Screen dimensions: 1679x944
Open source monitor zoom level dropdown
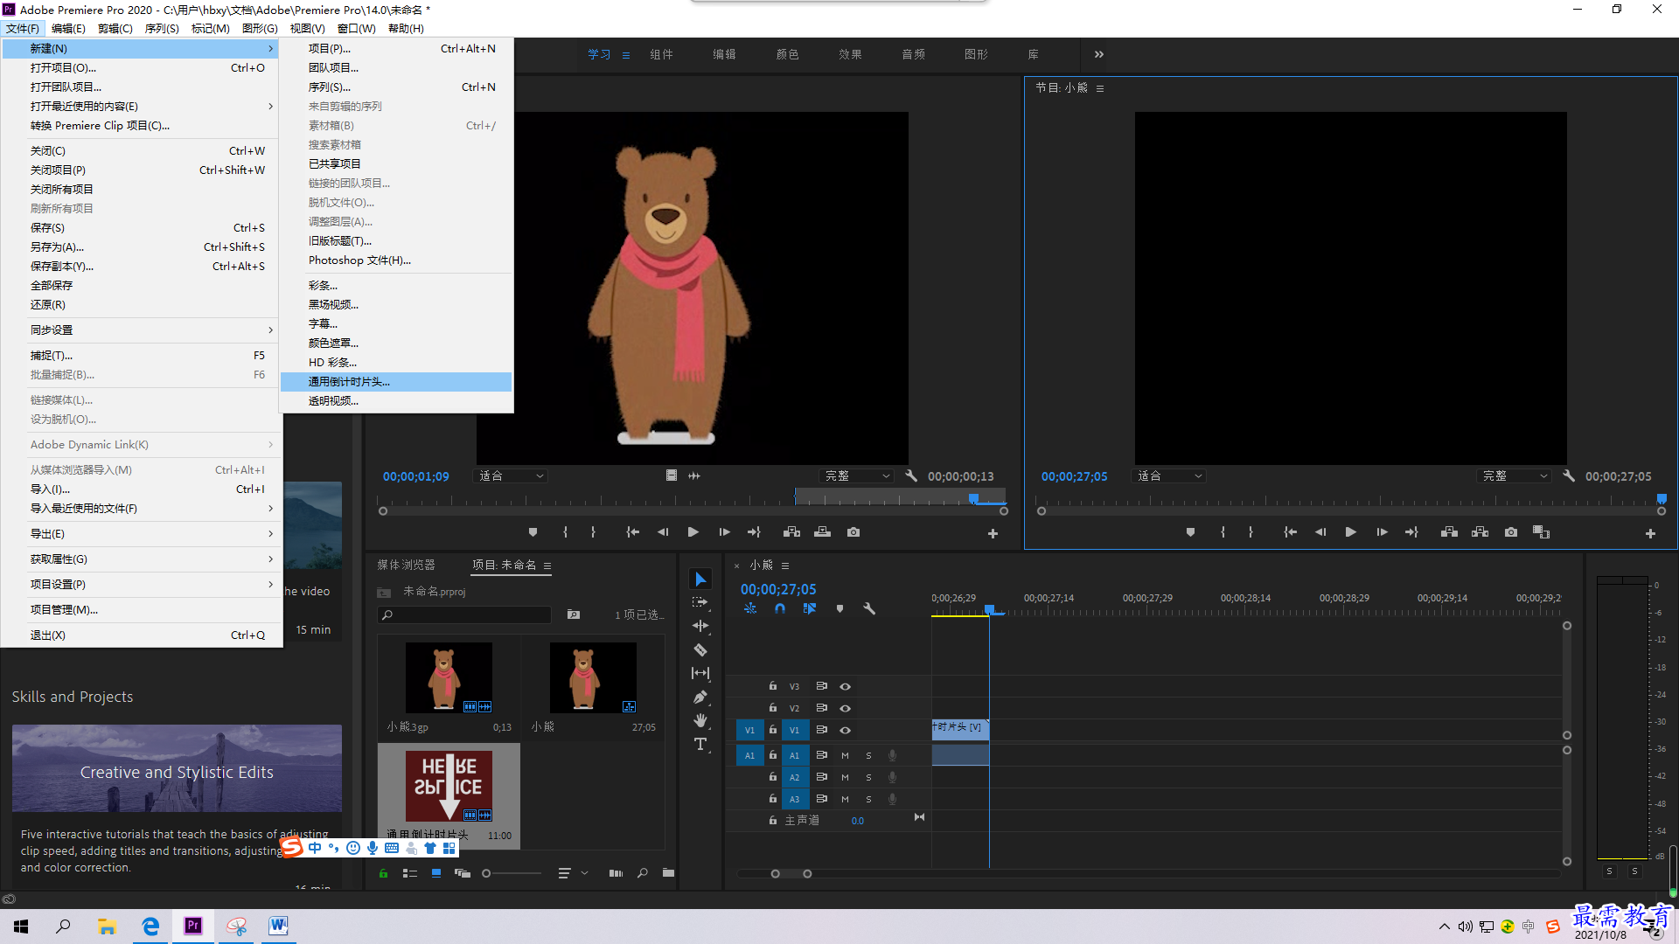coord(511,476)
